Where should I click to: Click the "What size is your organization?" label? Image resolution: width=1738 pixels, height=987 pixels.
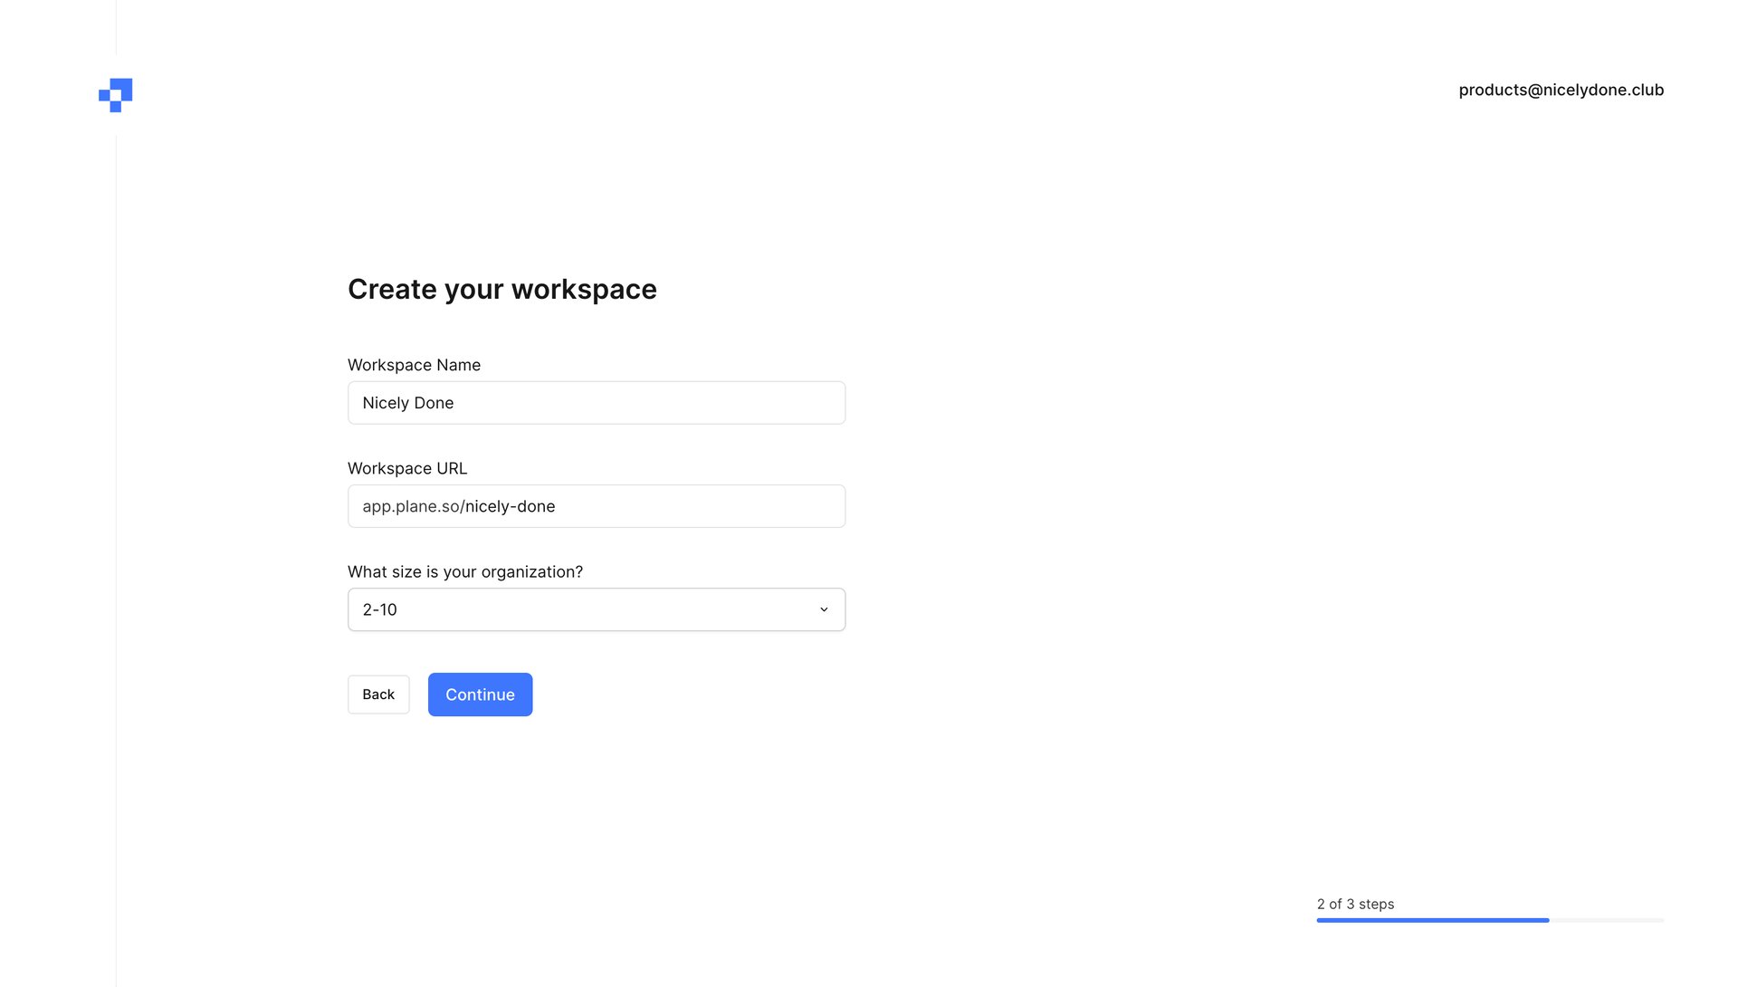pos(464,571)
